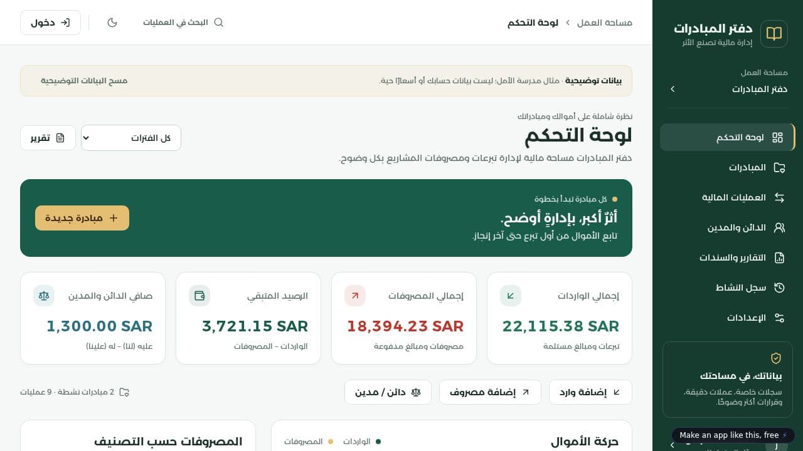Screen dimensions: 803x451
Task: Click the shield icon in بياناتك، في مساحتك card
Action: tap(776, 358)
